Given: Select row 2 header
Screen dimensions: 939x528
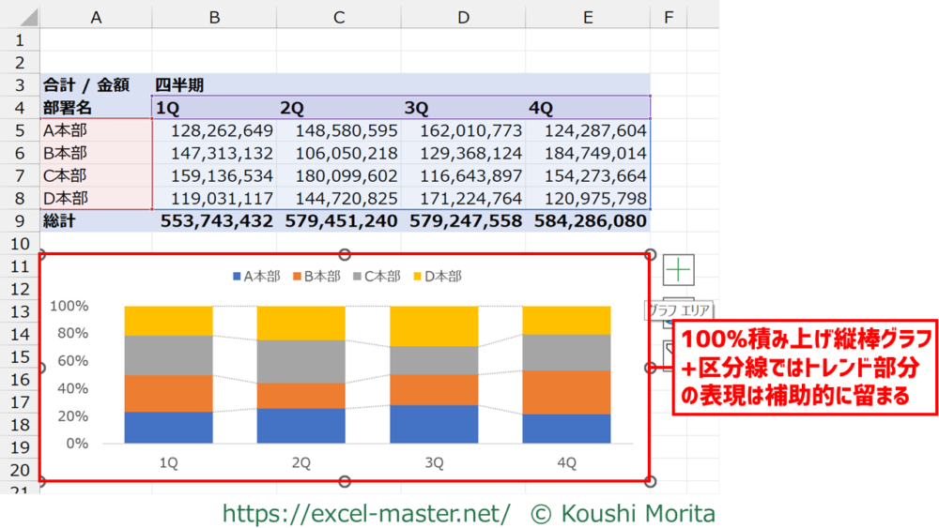Looking at the screenshot, I should [x=20, y=63].
